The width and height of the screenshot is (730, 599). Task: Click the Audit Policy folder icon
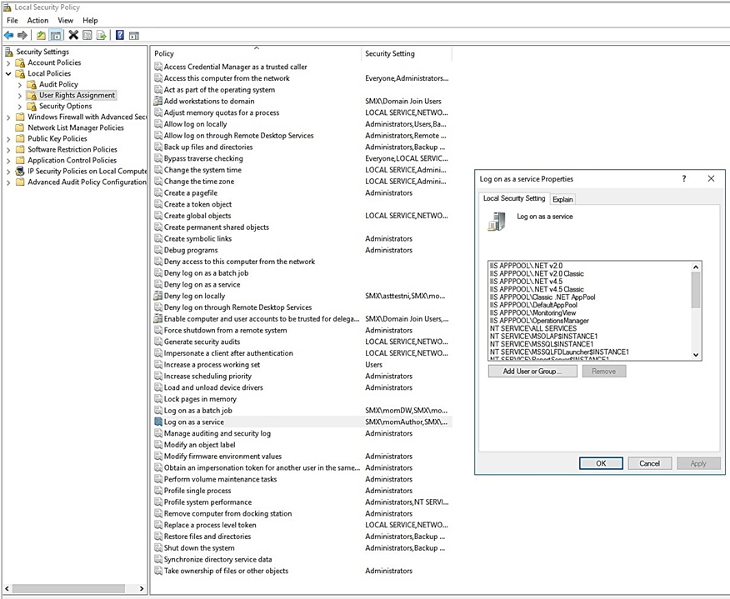click(x=32, y=84)
